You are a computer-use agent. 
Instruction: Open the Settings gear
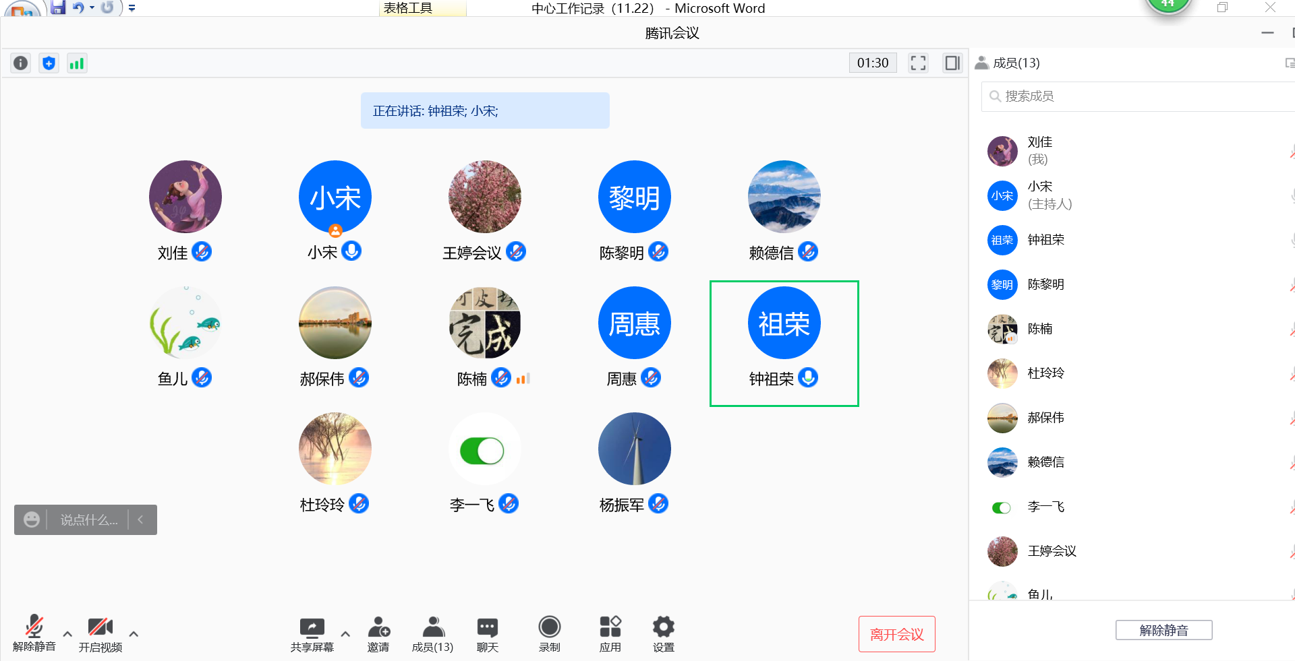tap(664, 635)
